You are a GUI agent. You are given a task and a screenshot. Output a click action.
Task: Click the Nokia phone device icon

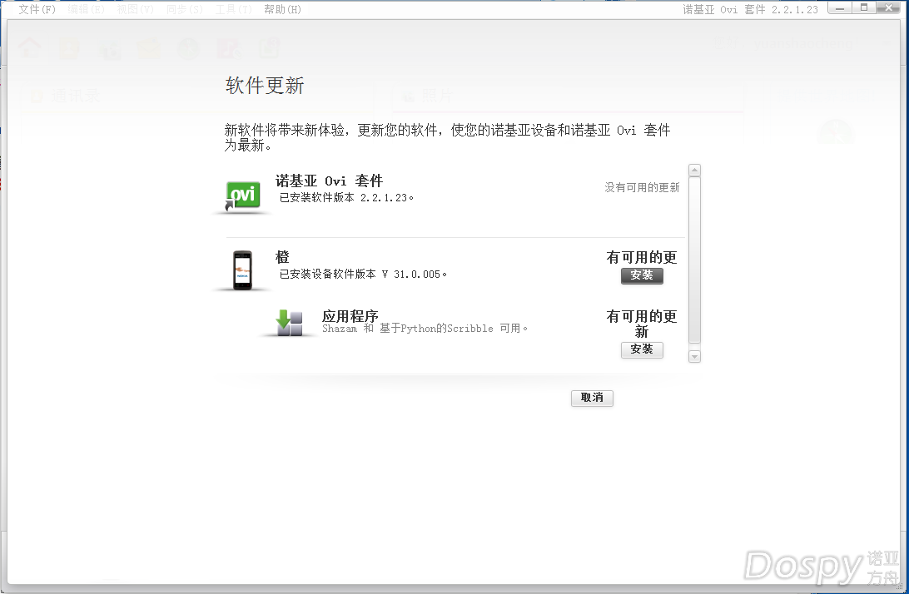[242, 270]
